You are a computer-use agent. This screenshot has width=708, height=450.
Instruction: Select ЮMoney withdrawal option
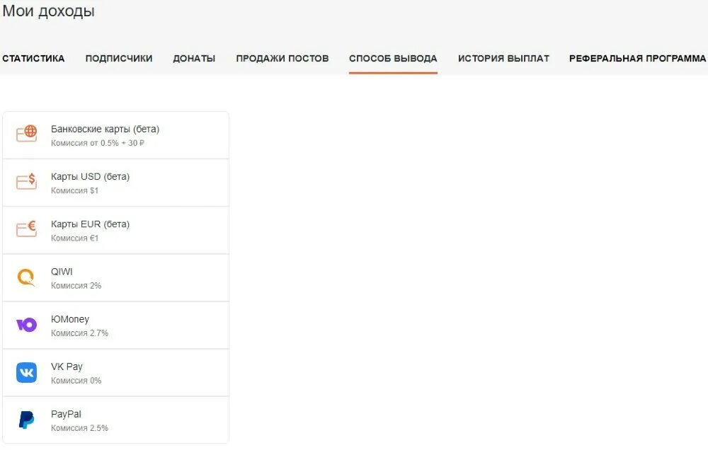pyautogui.click(x=116, y=325)
